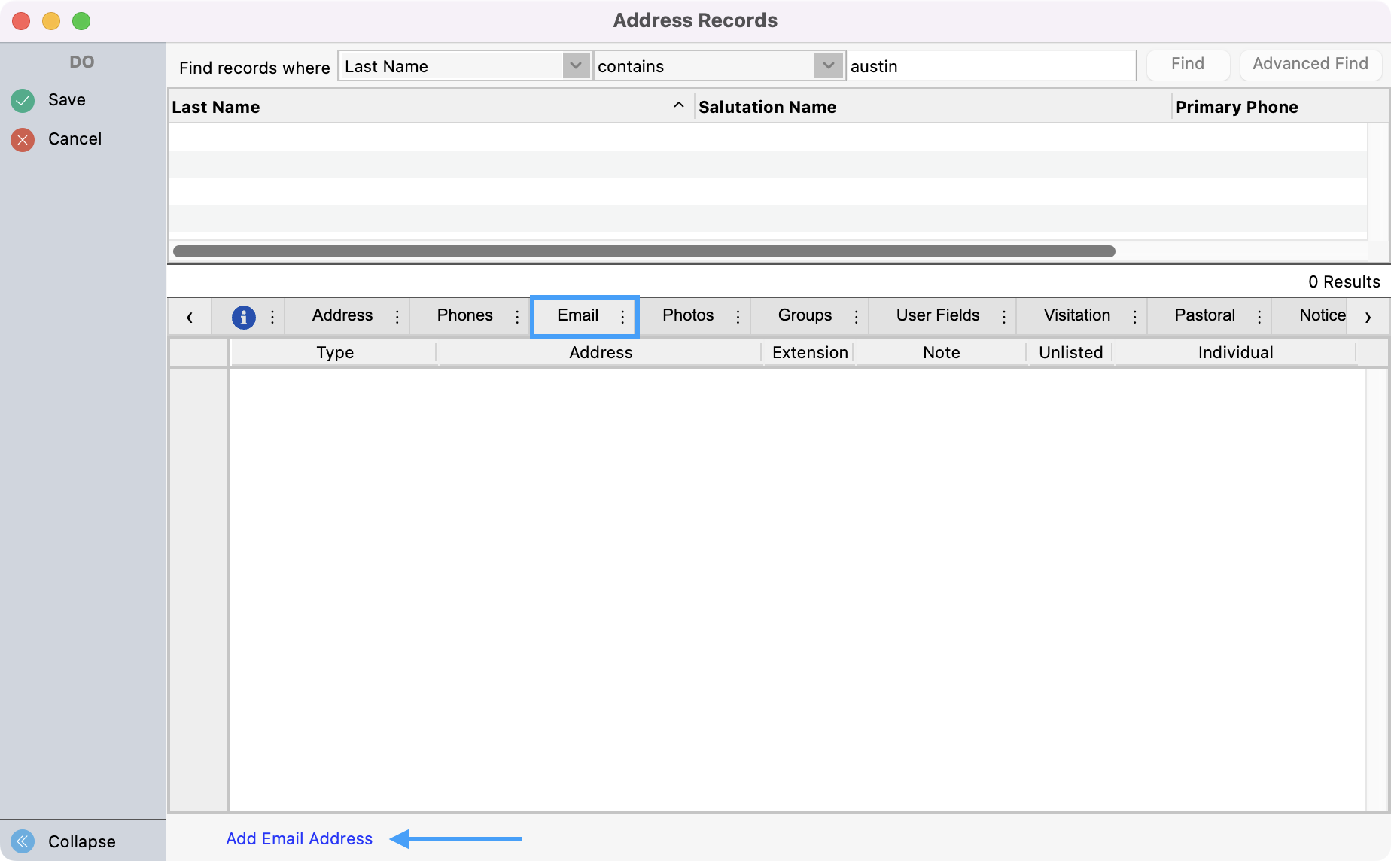Switch to the Photos tab

point(687,315)
